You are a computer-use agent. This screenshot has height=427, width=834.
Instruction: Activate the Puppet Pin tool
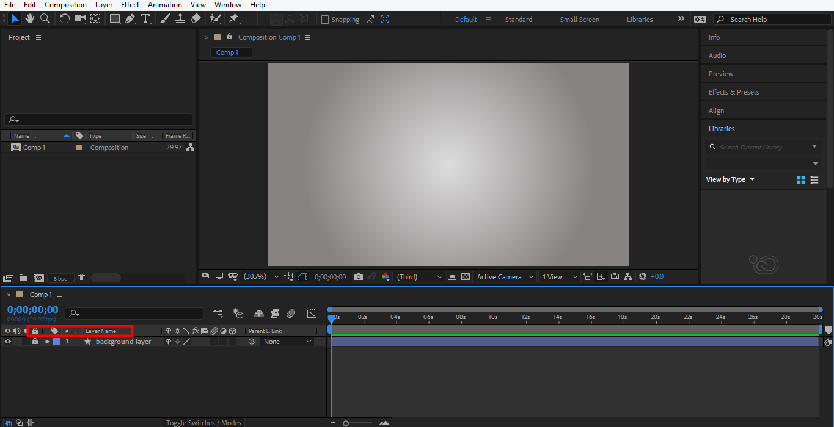point(233,19)
